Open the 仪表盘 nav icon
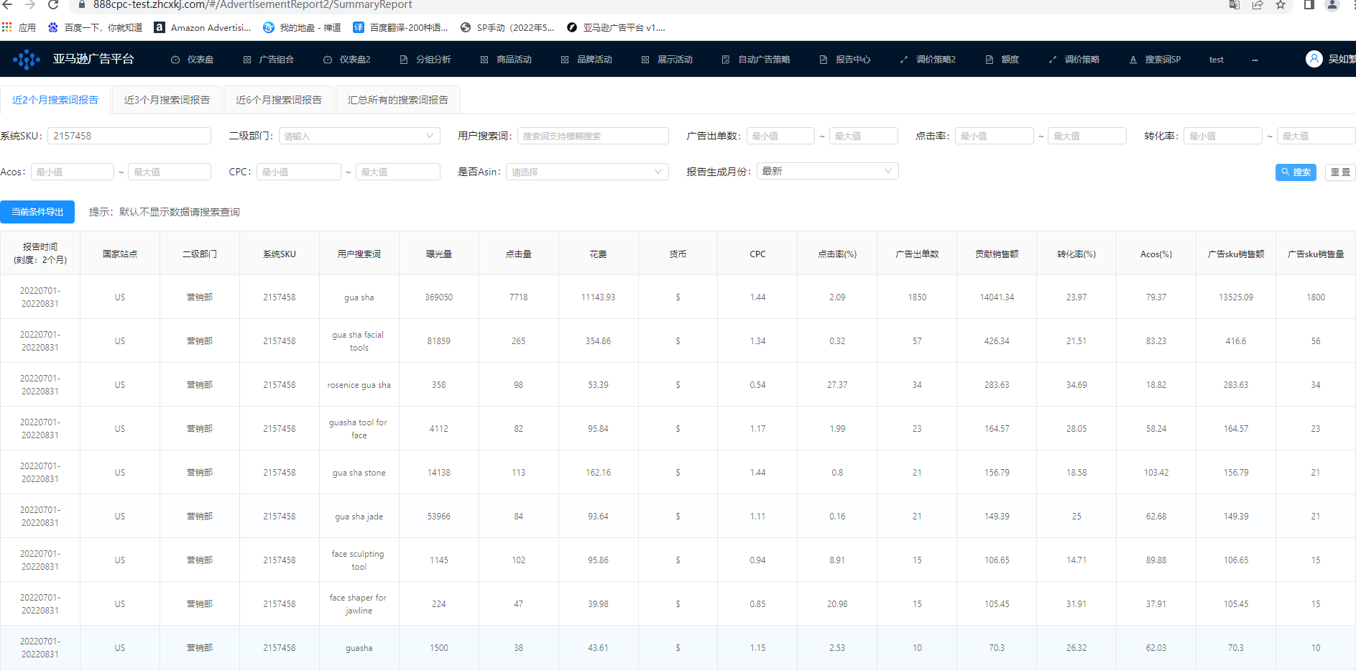The width and height of the screenshot is (1356, 671). pos(175,60)
